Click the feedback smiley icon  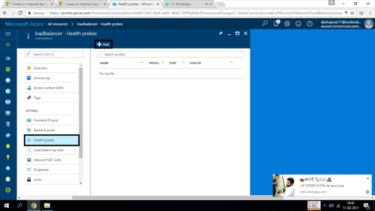tap(298, 24)
